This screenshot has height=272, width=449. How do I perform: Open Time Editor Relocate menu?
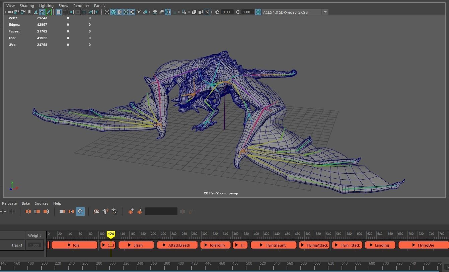(9, 203)
